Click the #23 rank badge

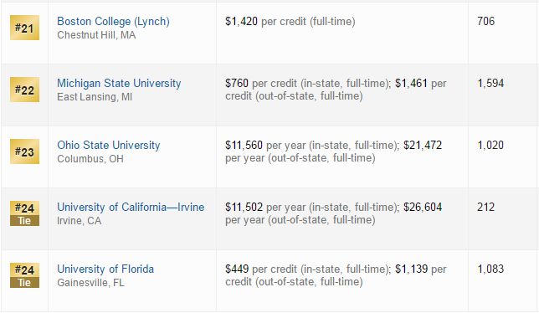(24, 151)
